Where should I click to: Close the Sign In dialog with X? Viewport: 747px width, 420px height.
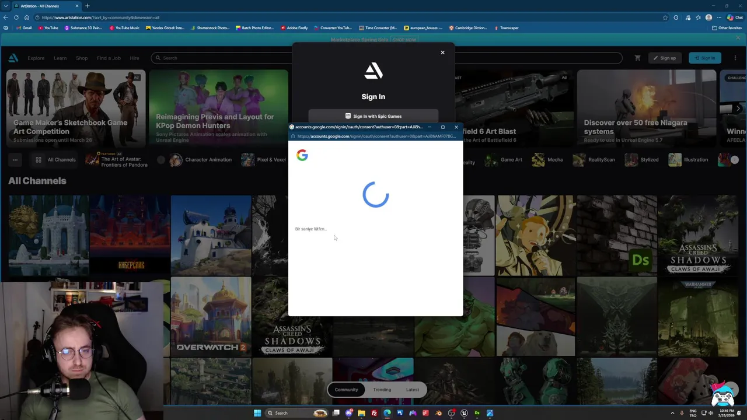pyautogui.click(x=442, y=52)
